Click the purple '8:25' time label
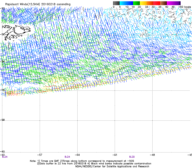Screen dimensions: 192x168 point(132,157)
